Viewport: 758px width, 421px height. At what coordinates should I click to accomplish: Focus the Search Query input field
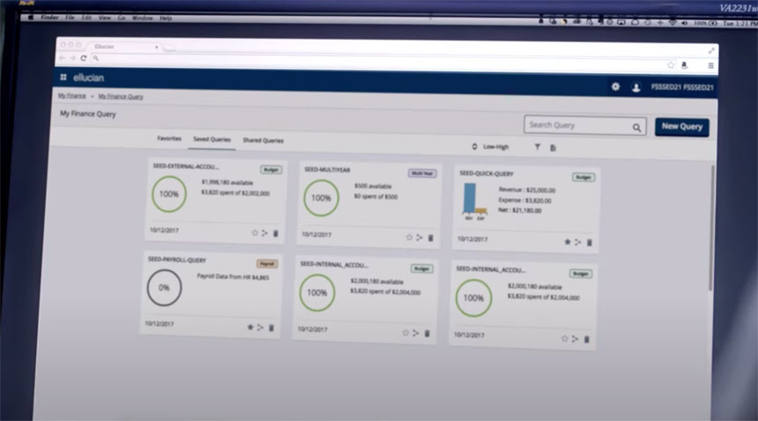[577, 125]
